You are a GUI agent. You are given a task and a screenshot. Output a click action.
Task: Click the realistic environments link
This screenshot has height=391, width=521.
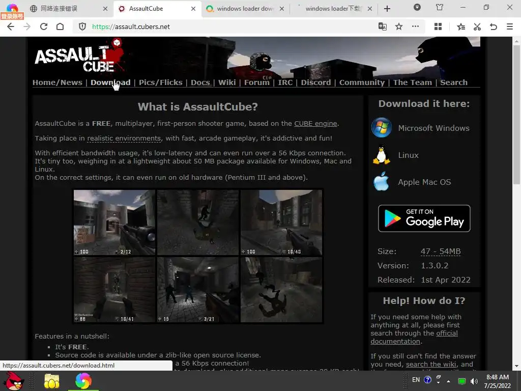[124, 138]
